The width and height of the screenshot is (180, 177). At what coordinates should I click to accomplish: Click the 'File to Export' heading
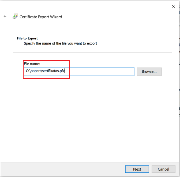(x=27, y=38)
